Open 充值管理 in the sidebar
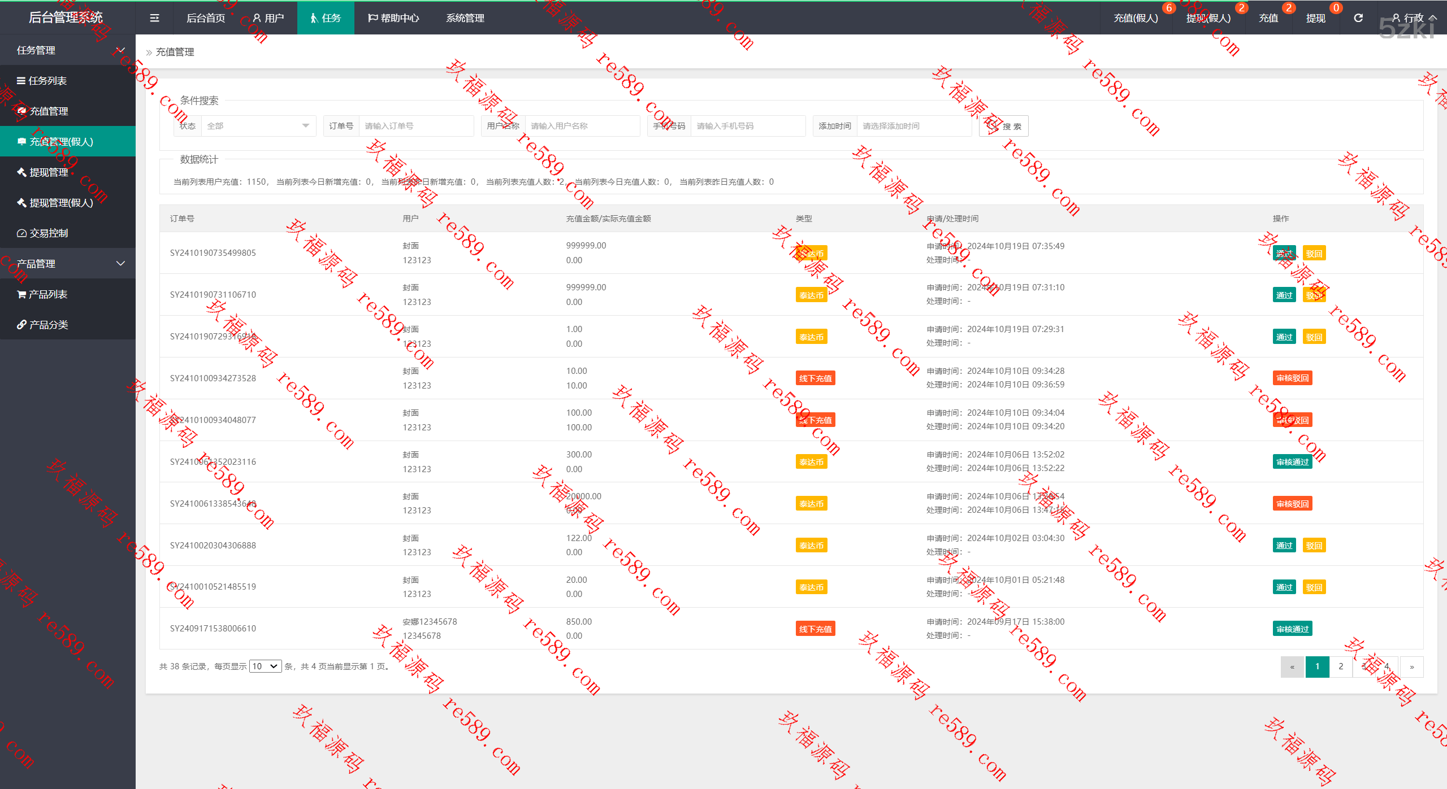This screenshot has height=789, width=1447. tap(49, 111)
